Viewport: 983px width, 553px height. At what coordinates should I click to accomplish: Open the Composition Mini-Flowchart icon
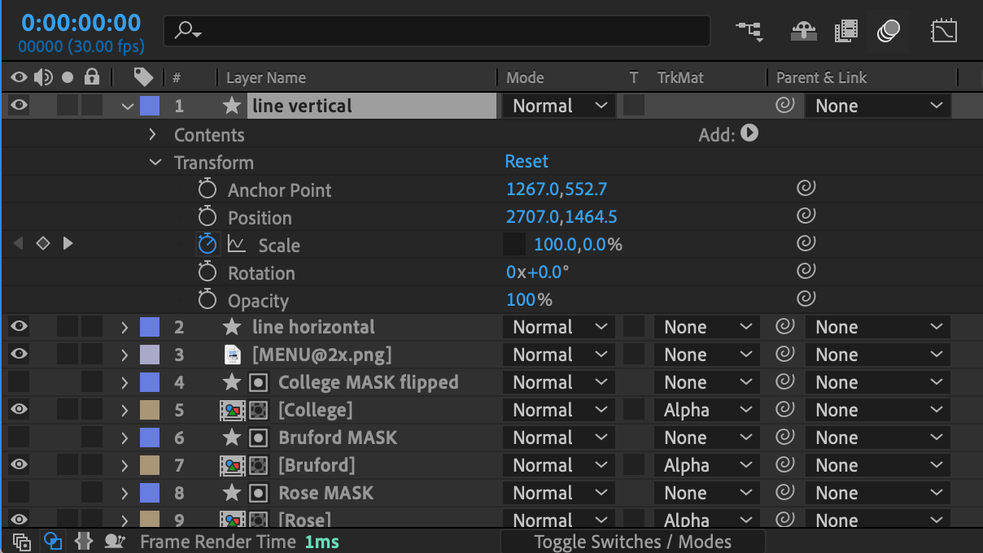point(749,31)
